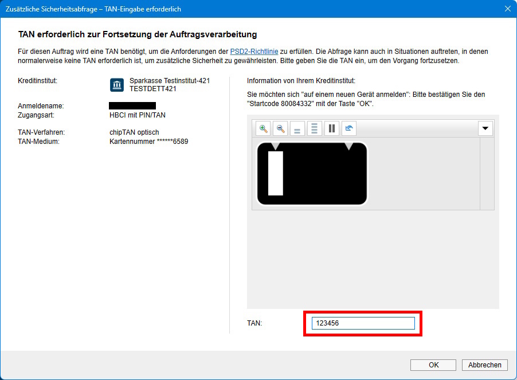This screenshot has height=380, width=517.
Task: Click the right triangle marker on flicker graphic
Action: coord(348,147)
